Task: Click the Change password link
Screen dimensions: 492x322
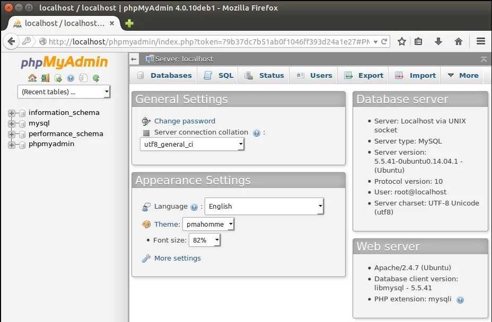Action: (x=184, y=121)
